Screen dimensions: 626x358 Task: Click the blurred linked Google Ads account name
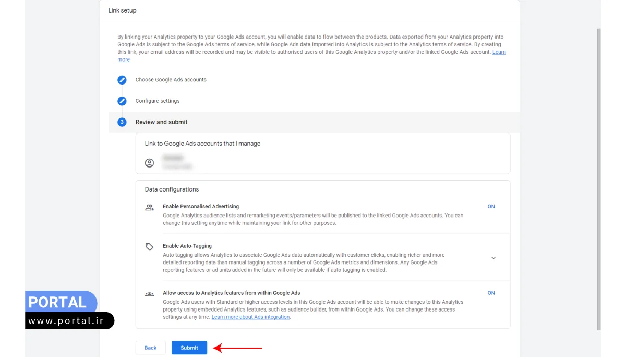[173, 158]
